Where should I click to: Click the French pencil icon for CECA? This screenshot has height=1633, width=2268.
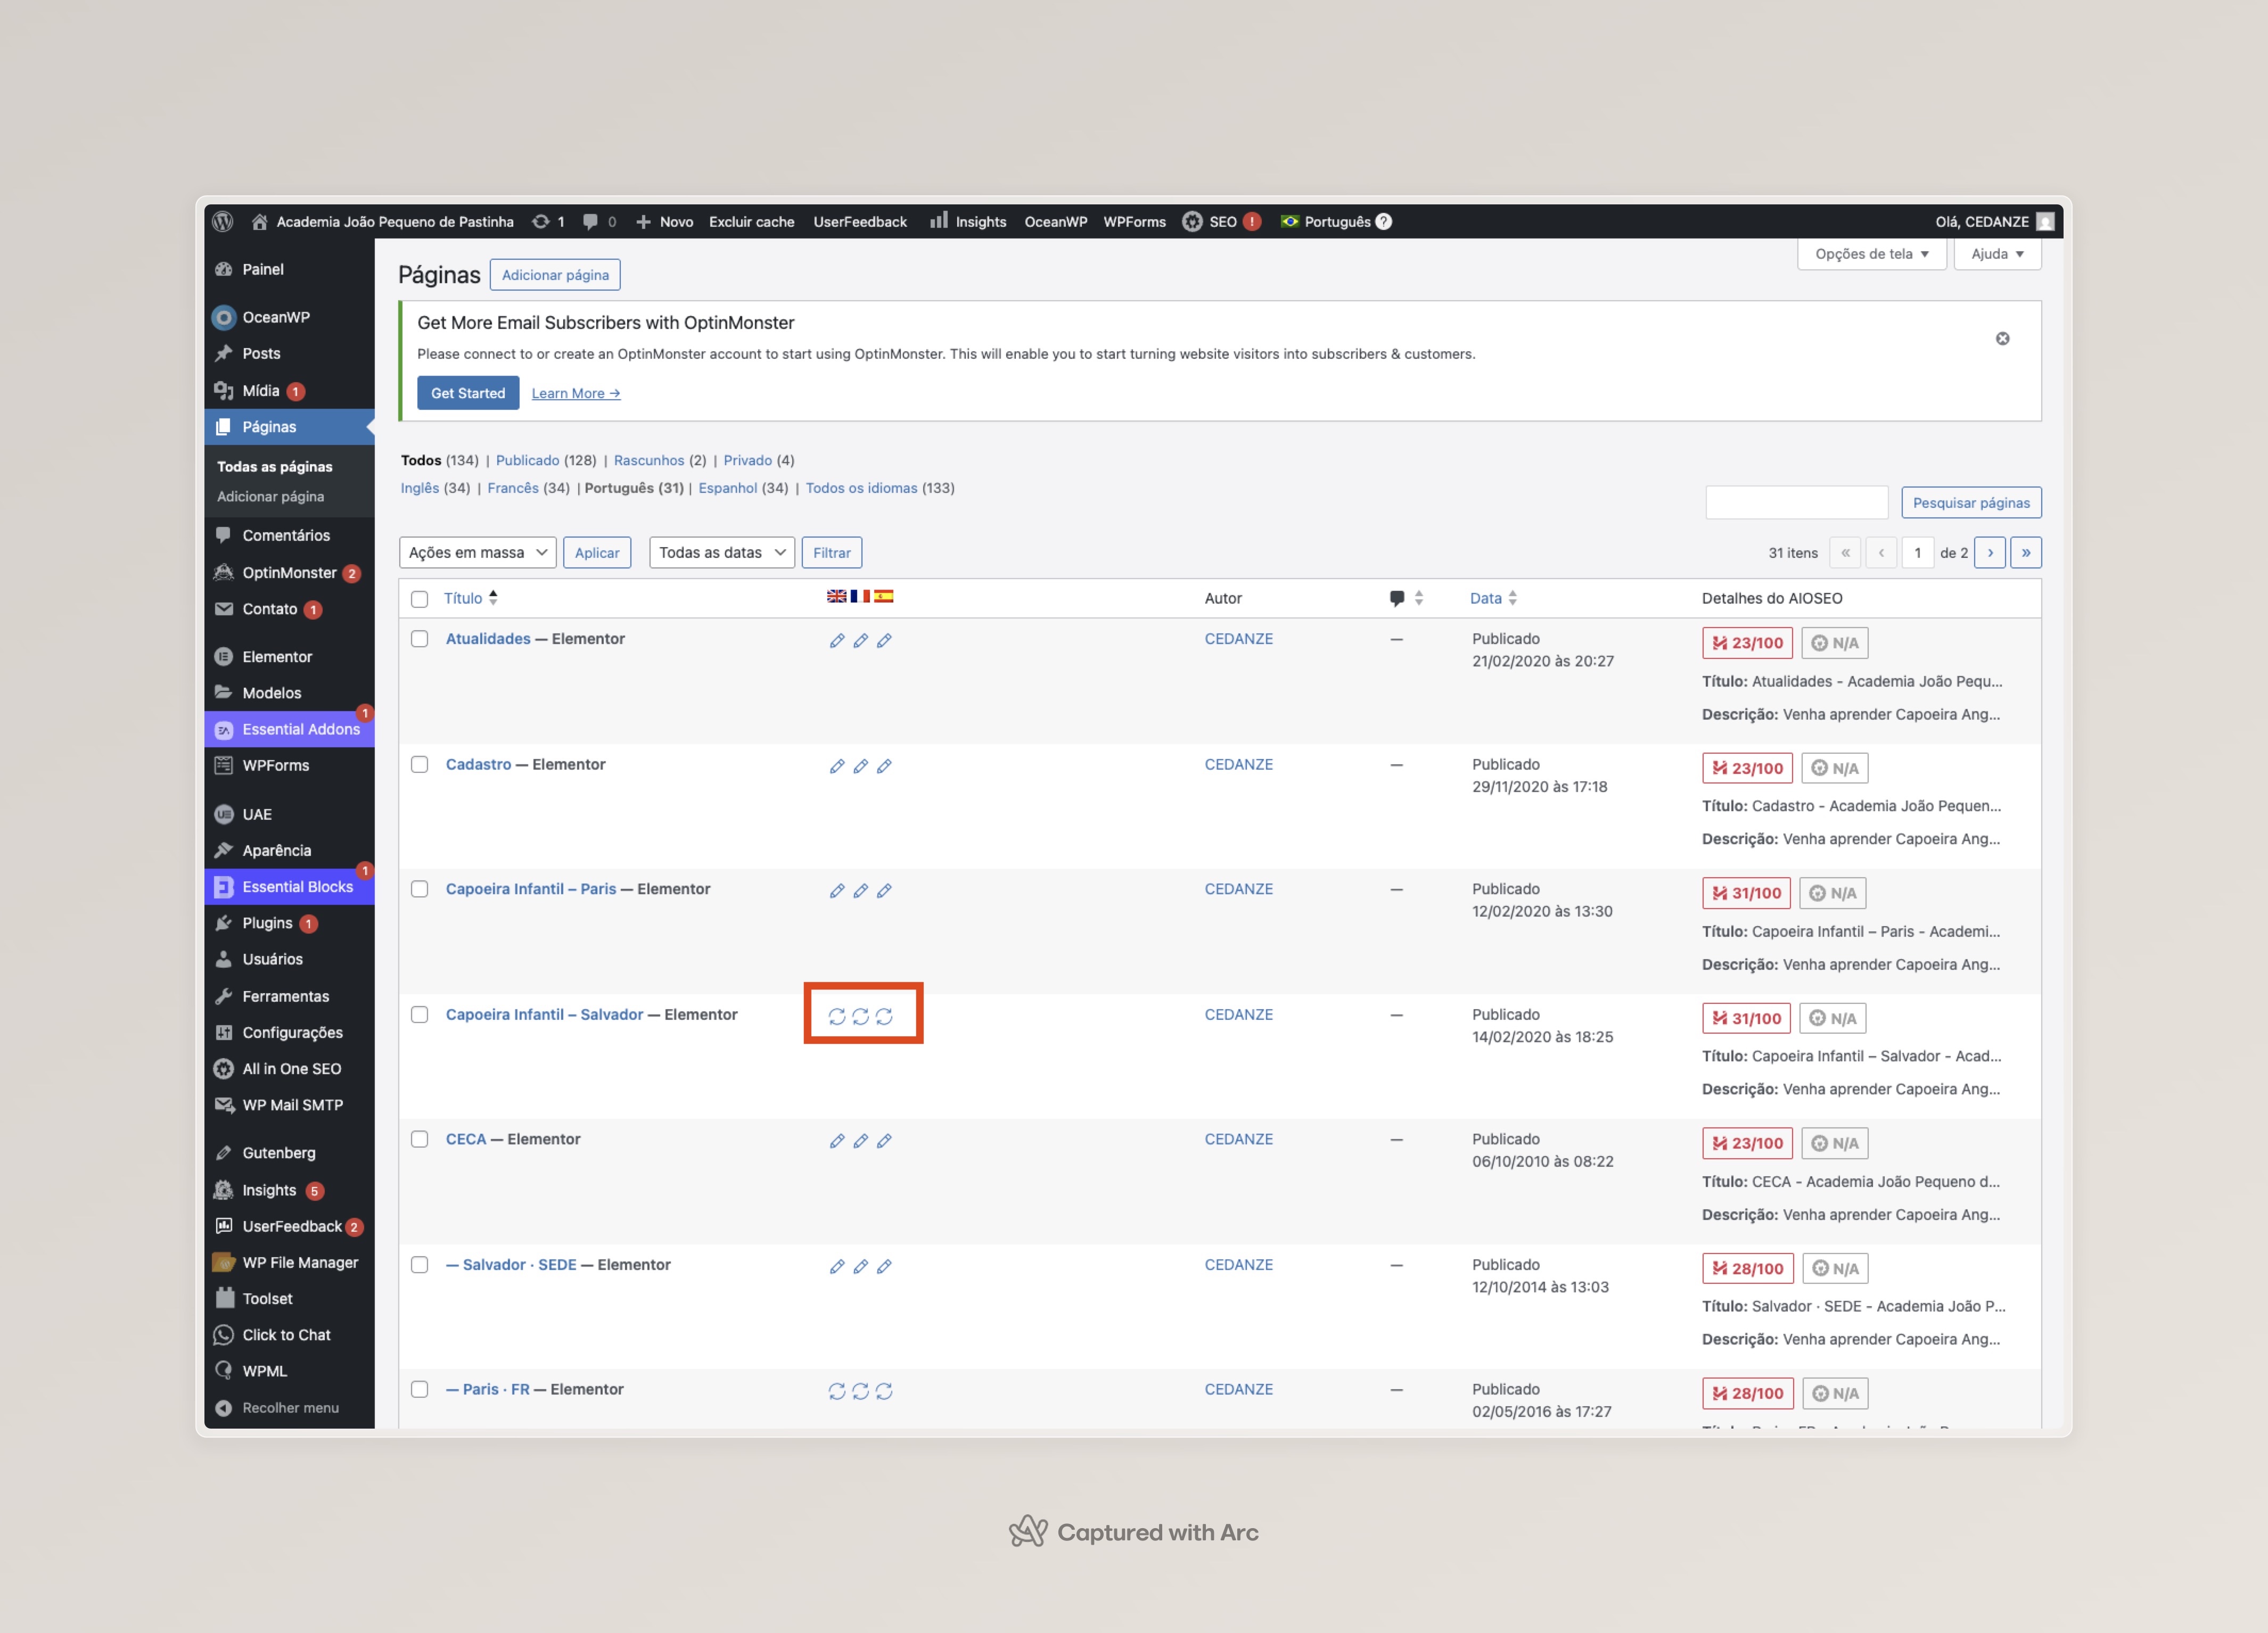point(860,1141)
